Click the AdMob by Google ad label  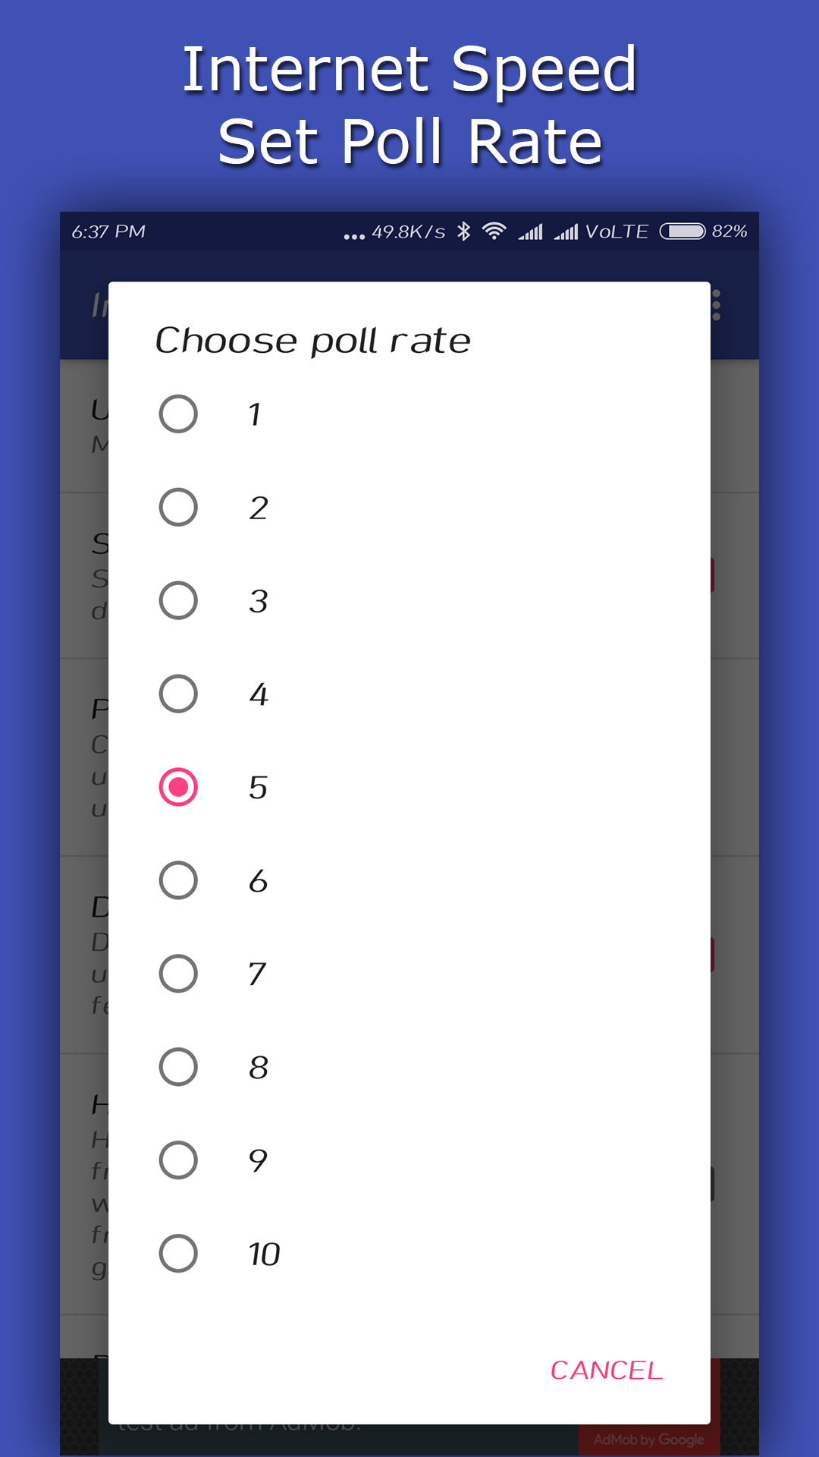click(648, 1440)
